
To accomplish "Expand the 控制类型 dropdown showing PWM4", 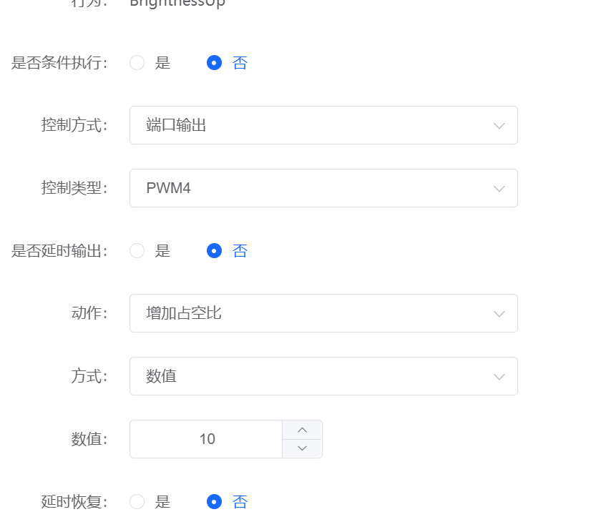I will coord(322,188).
